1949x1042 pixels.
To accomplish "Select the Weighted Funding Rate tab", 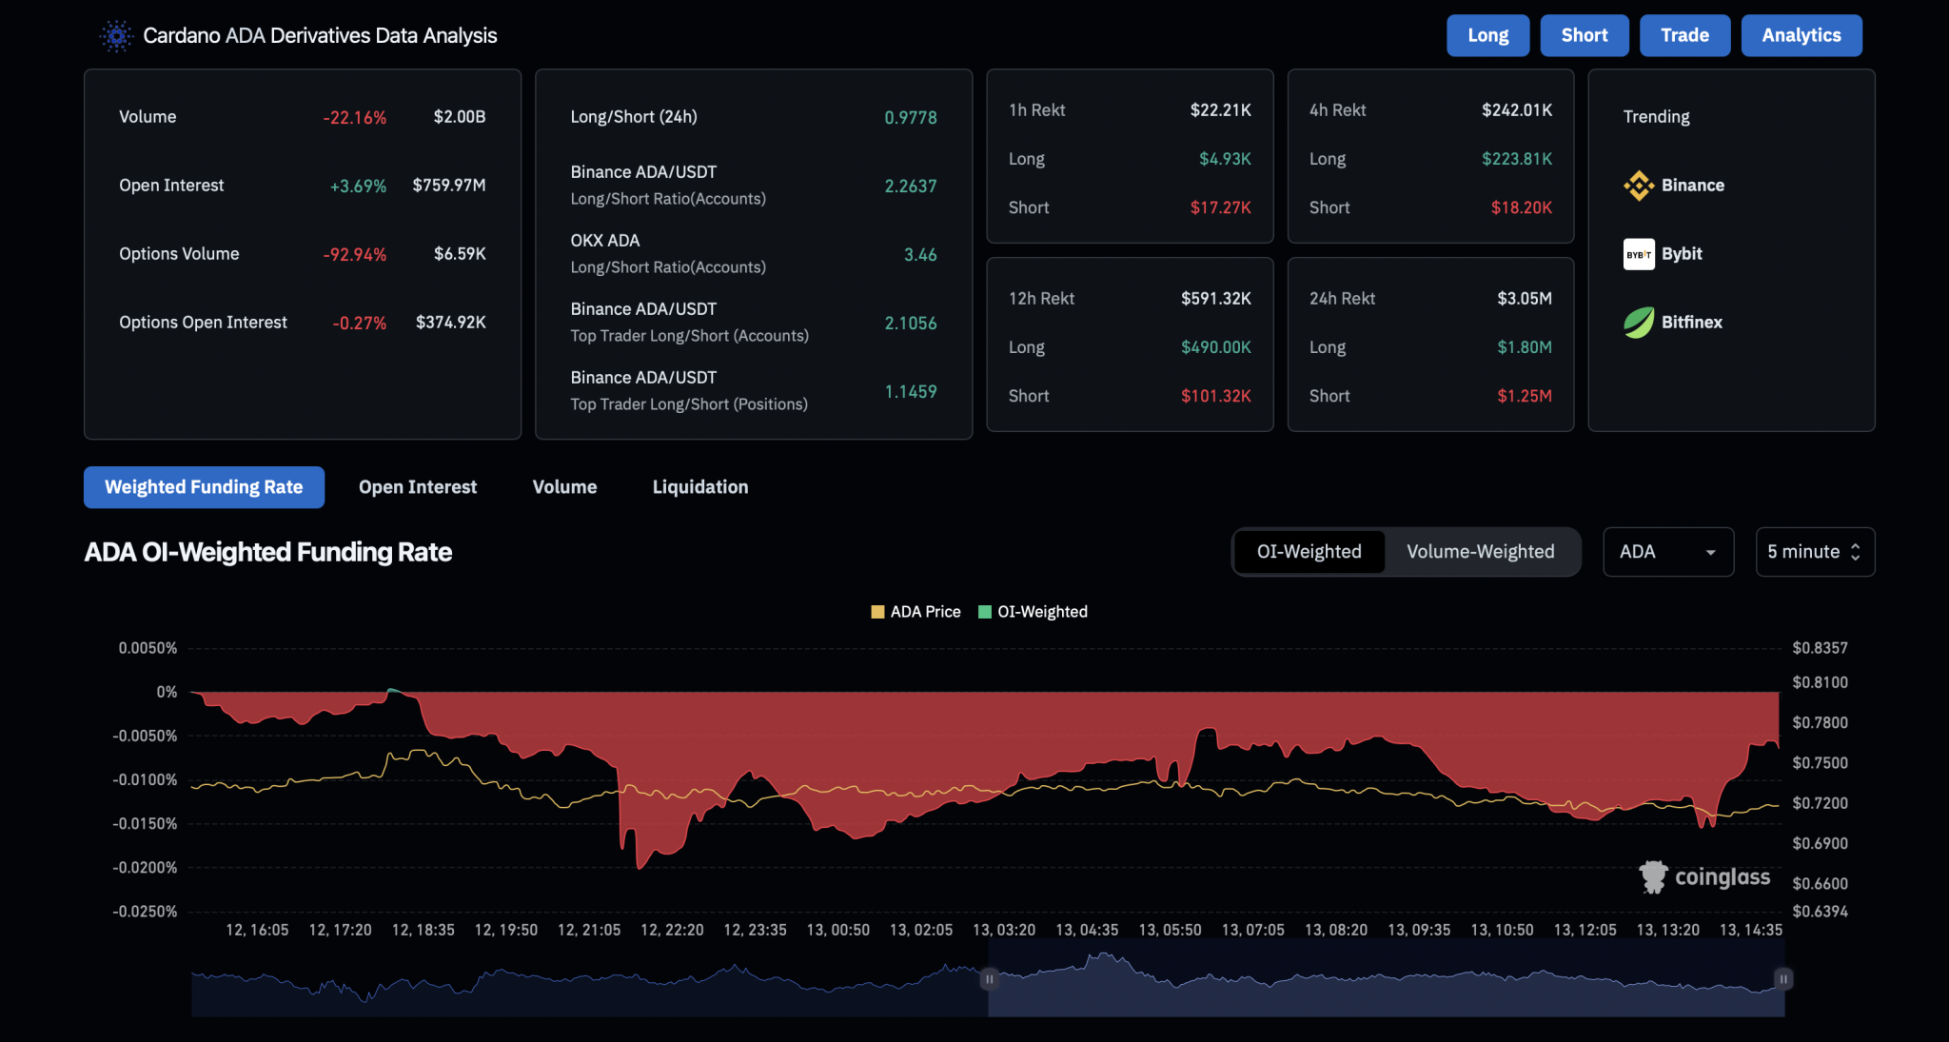I will (x=204, y=487).
